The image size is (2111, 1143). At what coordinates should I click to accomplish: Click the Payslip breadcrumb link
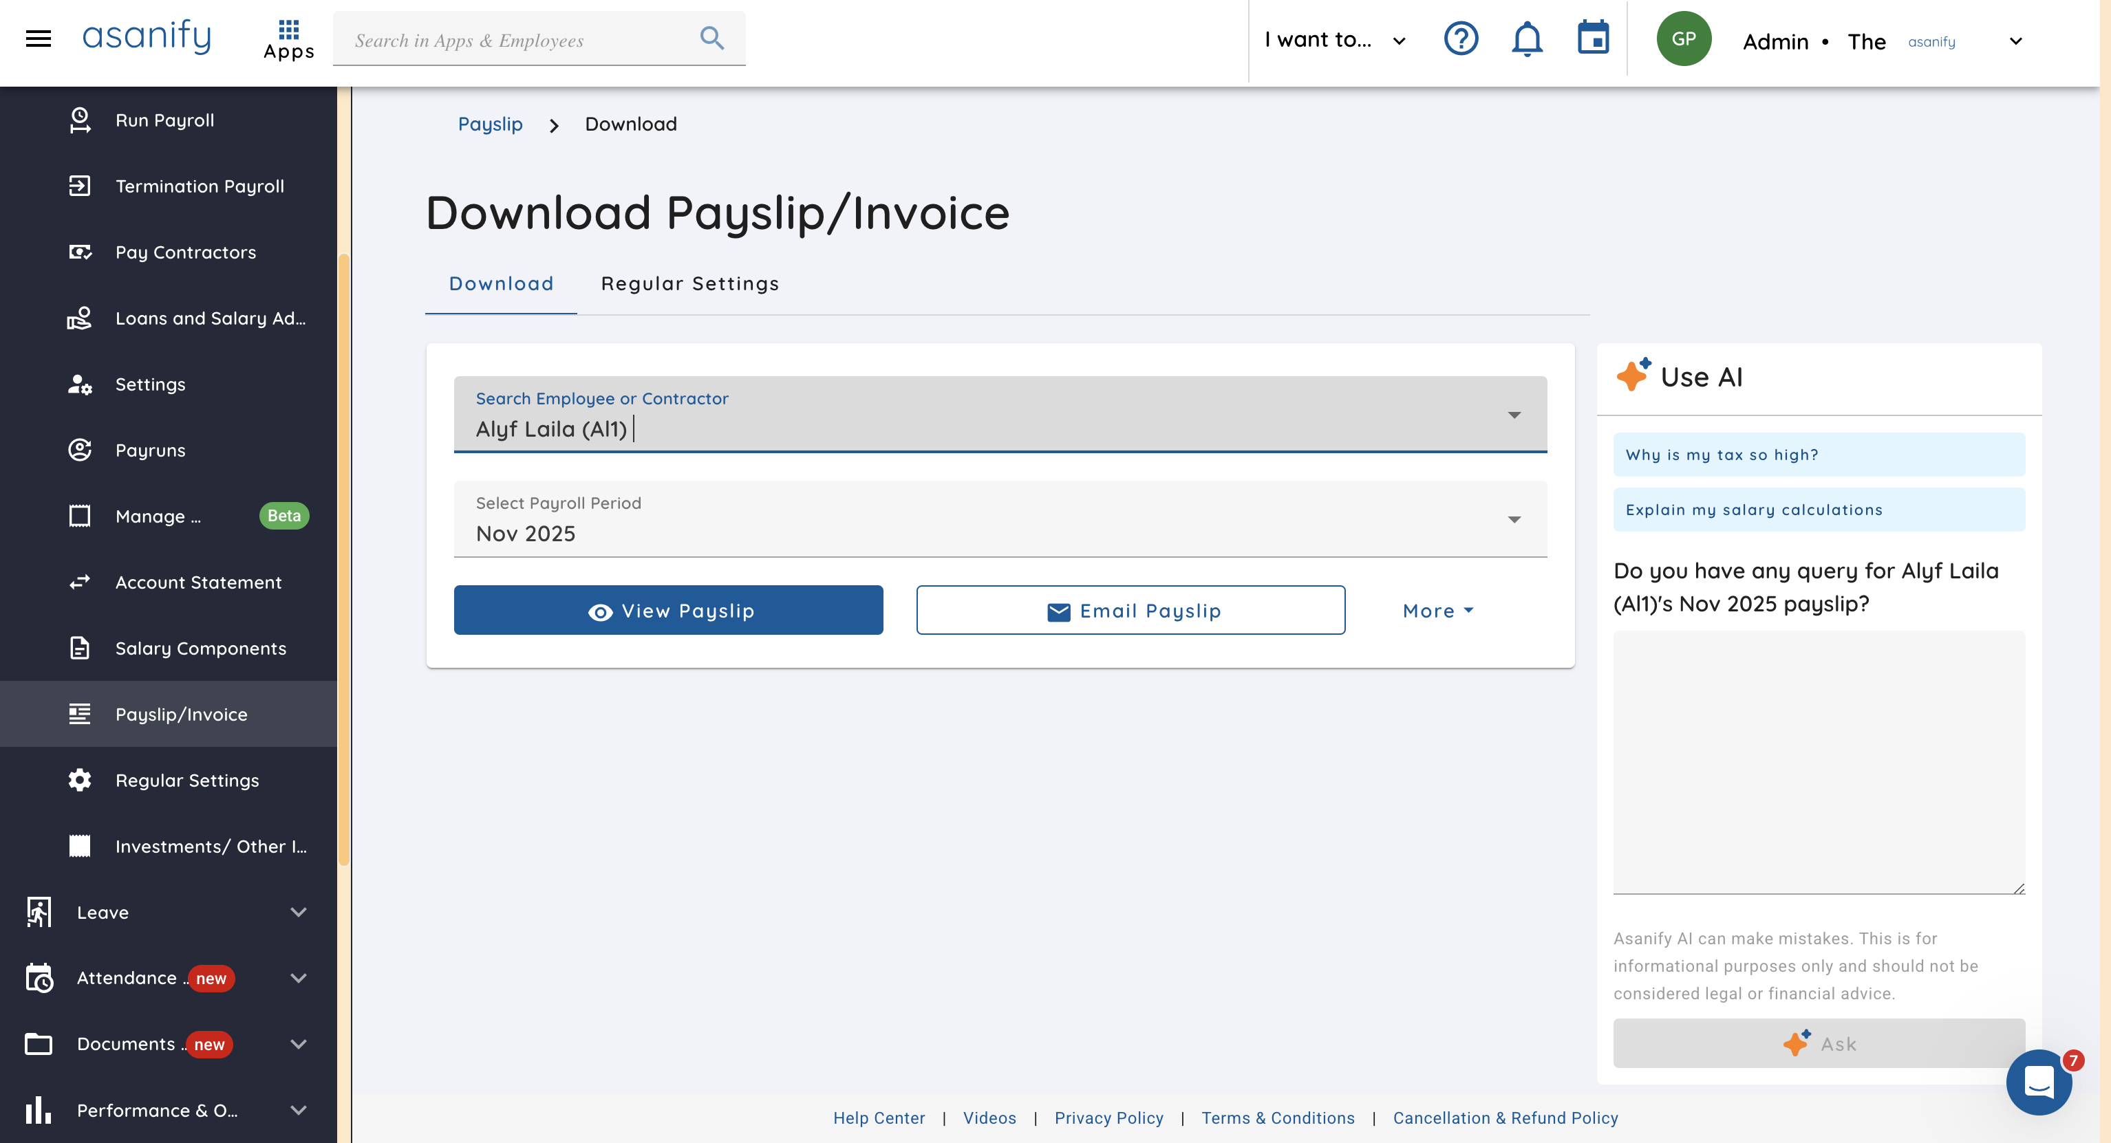click(489, 124)
